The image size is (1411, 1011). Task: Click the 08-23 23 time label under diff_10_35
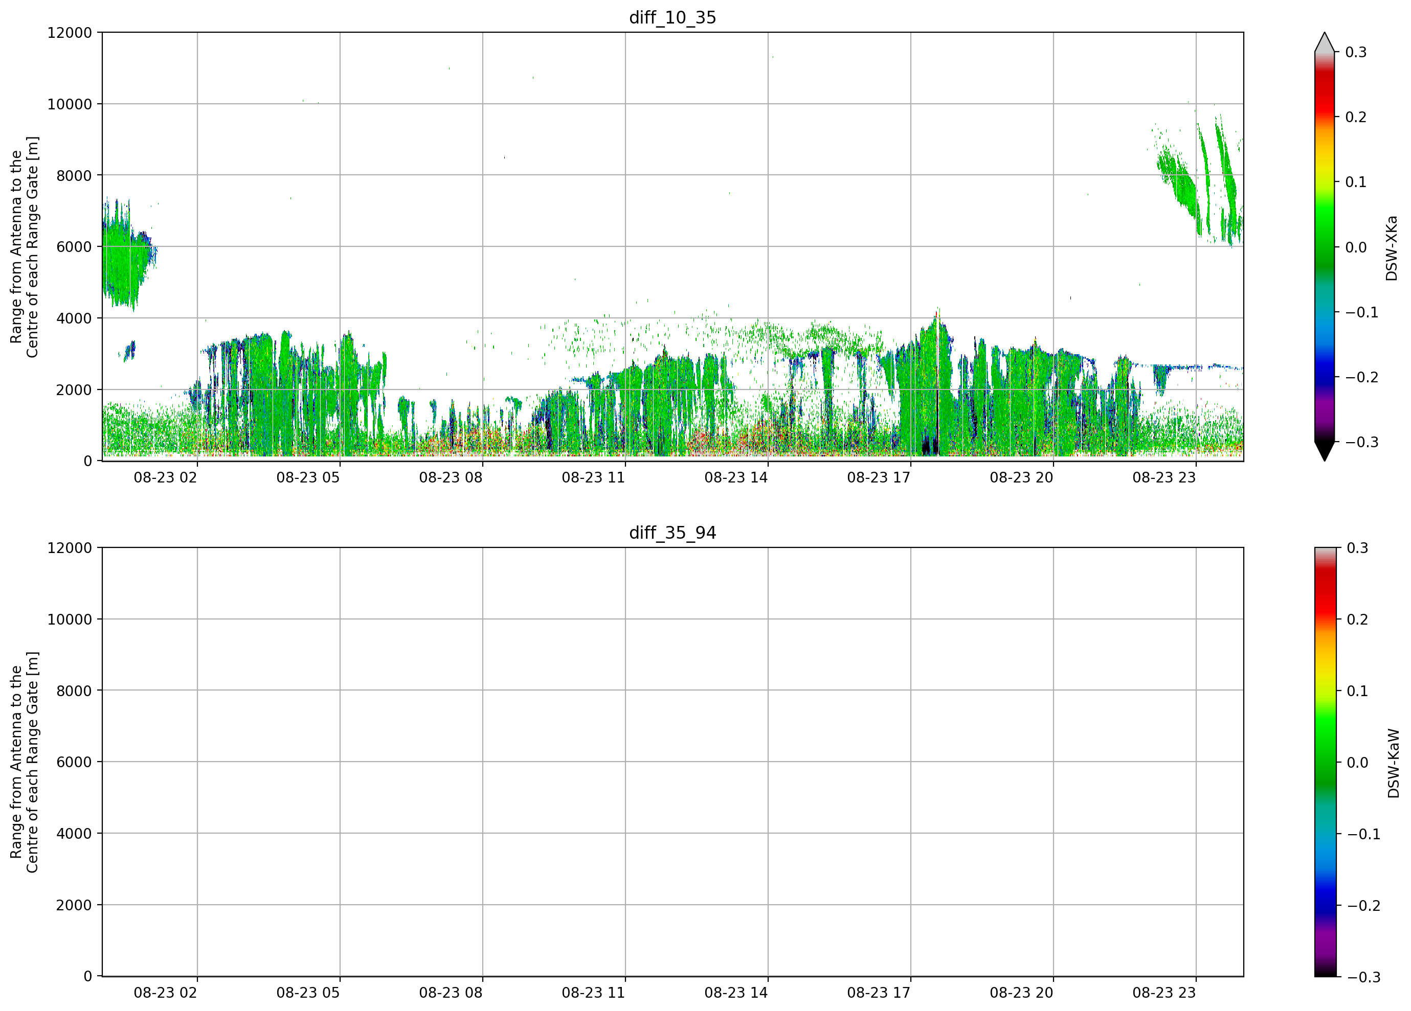1164,477
